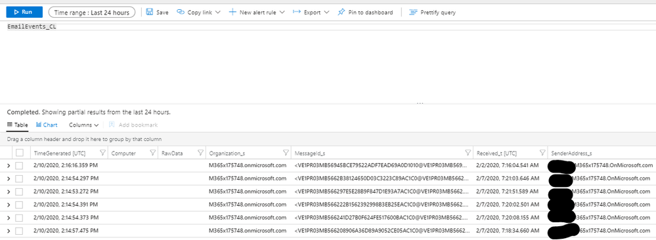Screen dimensions: 656x240
Task: Click the New alert rule plus icon
Action: pos(232,12)
